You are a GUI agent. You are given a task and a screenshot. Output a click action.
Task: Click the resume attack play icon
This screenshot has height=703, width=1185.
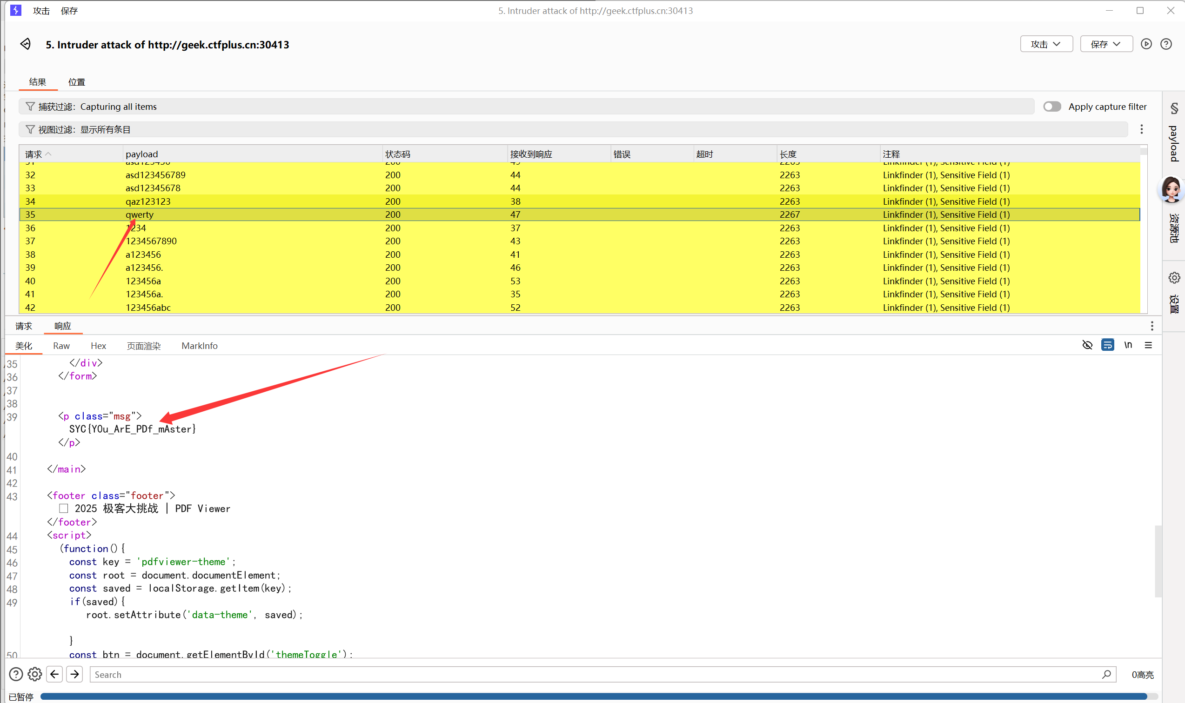(1146, 44)
